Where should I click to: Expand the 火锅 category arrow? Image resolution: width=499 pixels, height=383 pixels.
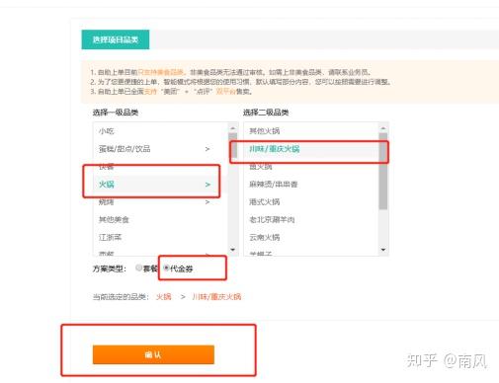pyautogui.click(x=208, y=185)
